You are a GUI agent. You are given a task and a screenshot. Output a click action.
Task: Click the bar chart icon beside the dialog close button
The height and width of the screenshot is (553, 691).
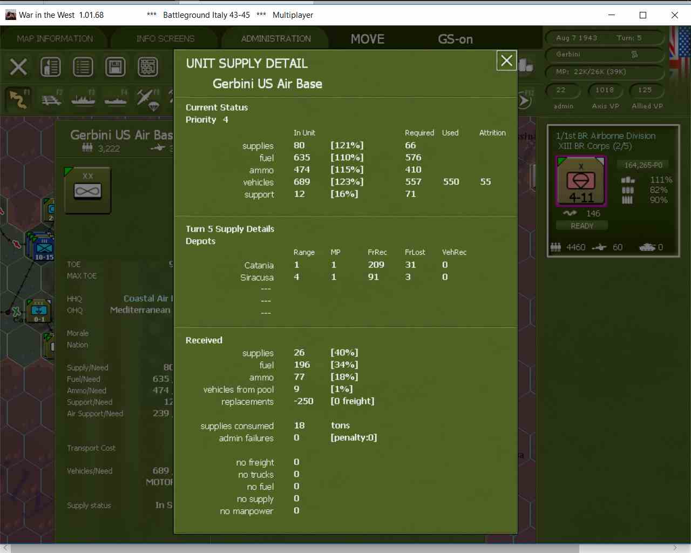tap(526, 65)
